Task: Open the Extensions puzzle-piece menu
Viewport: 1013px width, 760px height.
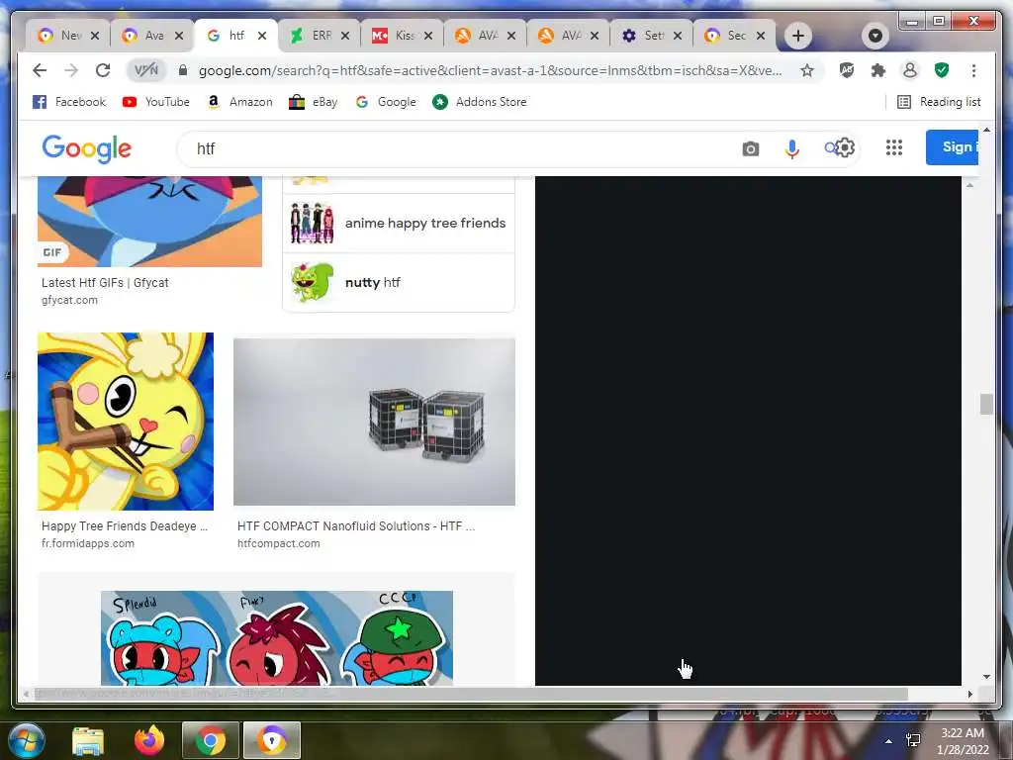Action: (878, 70)
